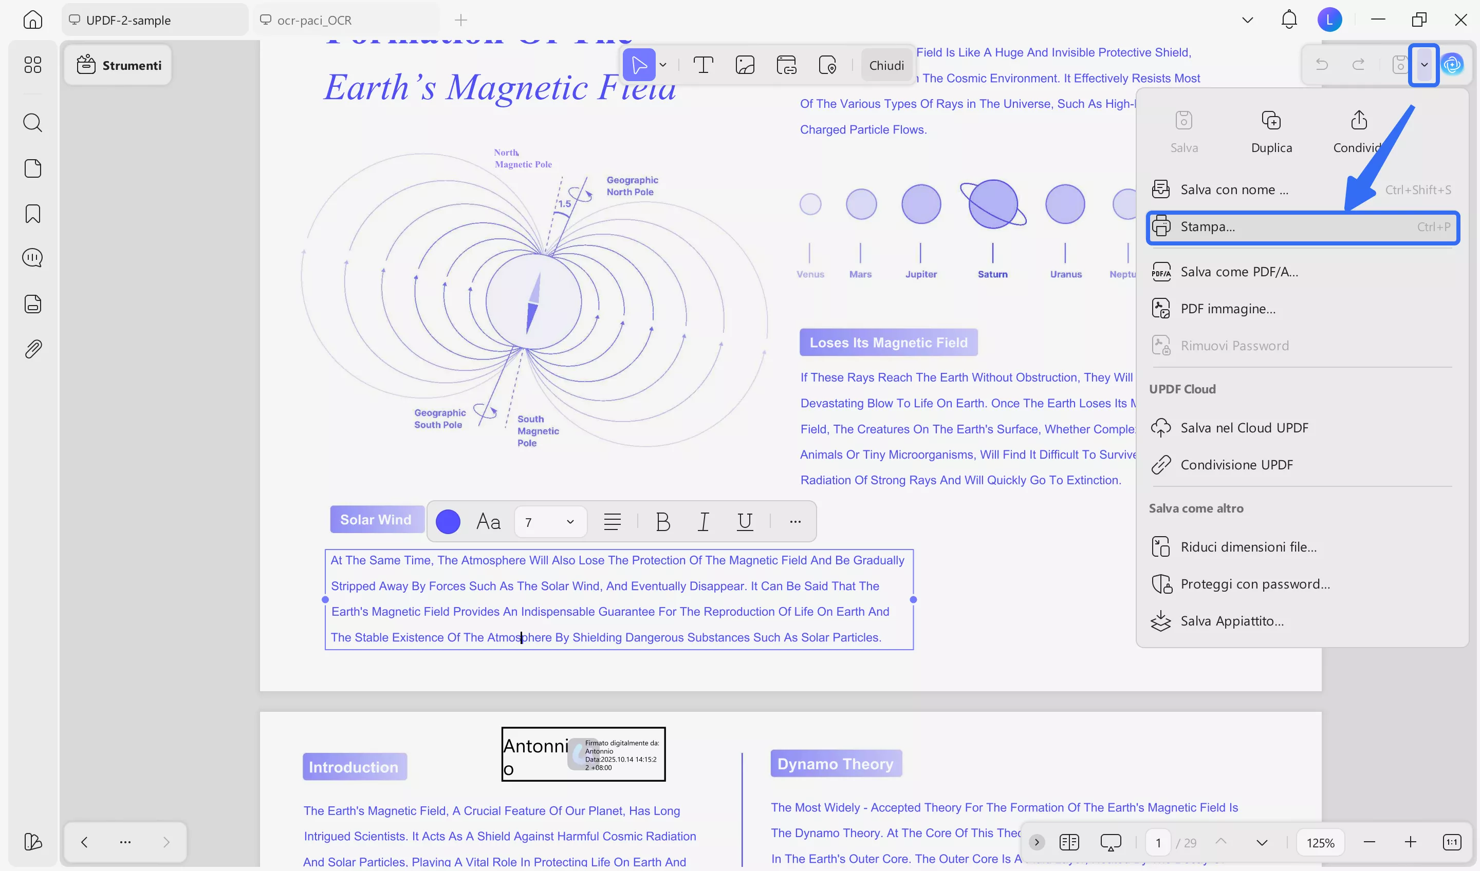Click the insert link tool icon
Viewport: 1480px width, 871px height.
(786, 65)
